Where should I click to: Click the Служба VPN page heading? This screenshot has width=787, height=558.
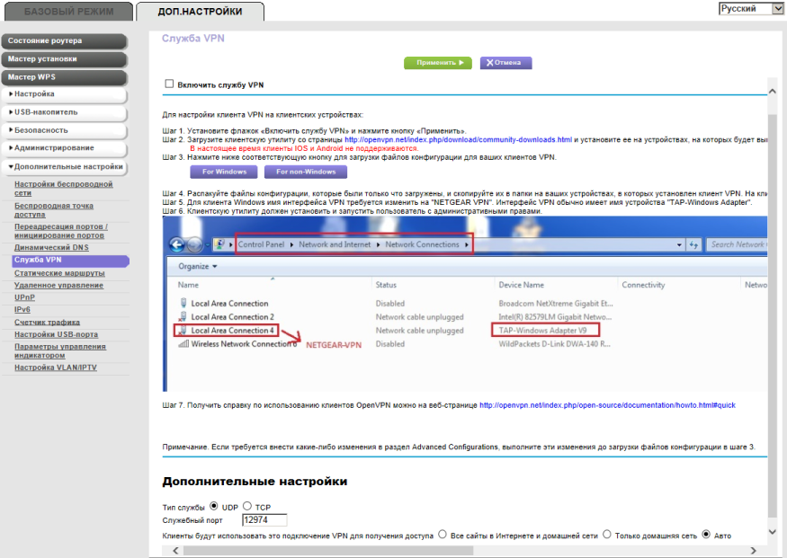[x=193, y=39]
